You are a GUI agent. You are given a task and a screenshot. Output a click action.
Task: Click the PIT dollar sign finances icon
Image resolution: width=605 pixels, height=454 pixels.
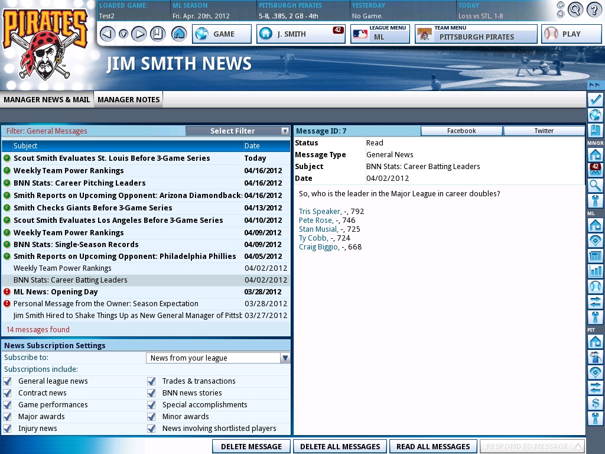[595, 403]
